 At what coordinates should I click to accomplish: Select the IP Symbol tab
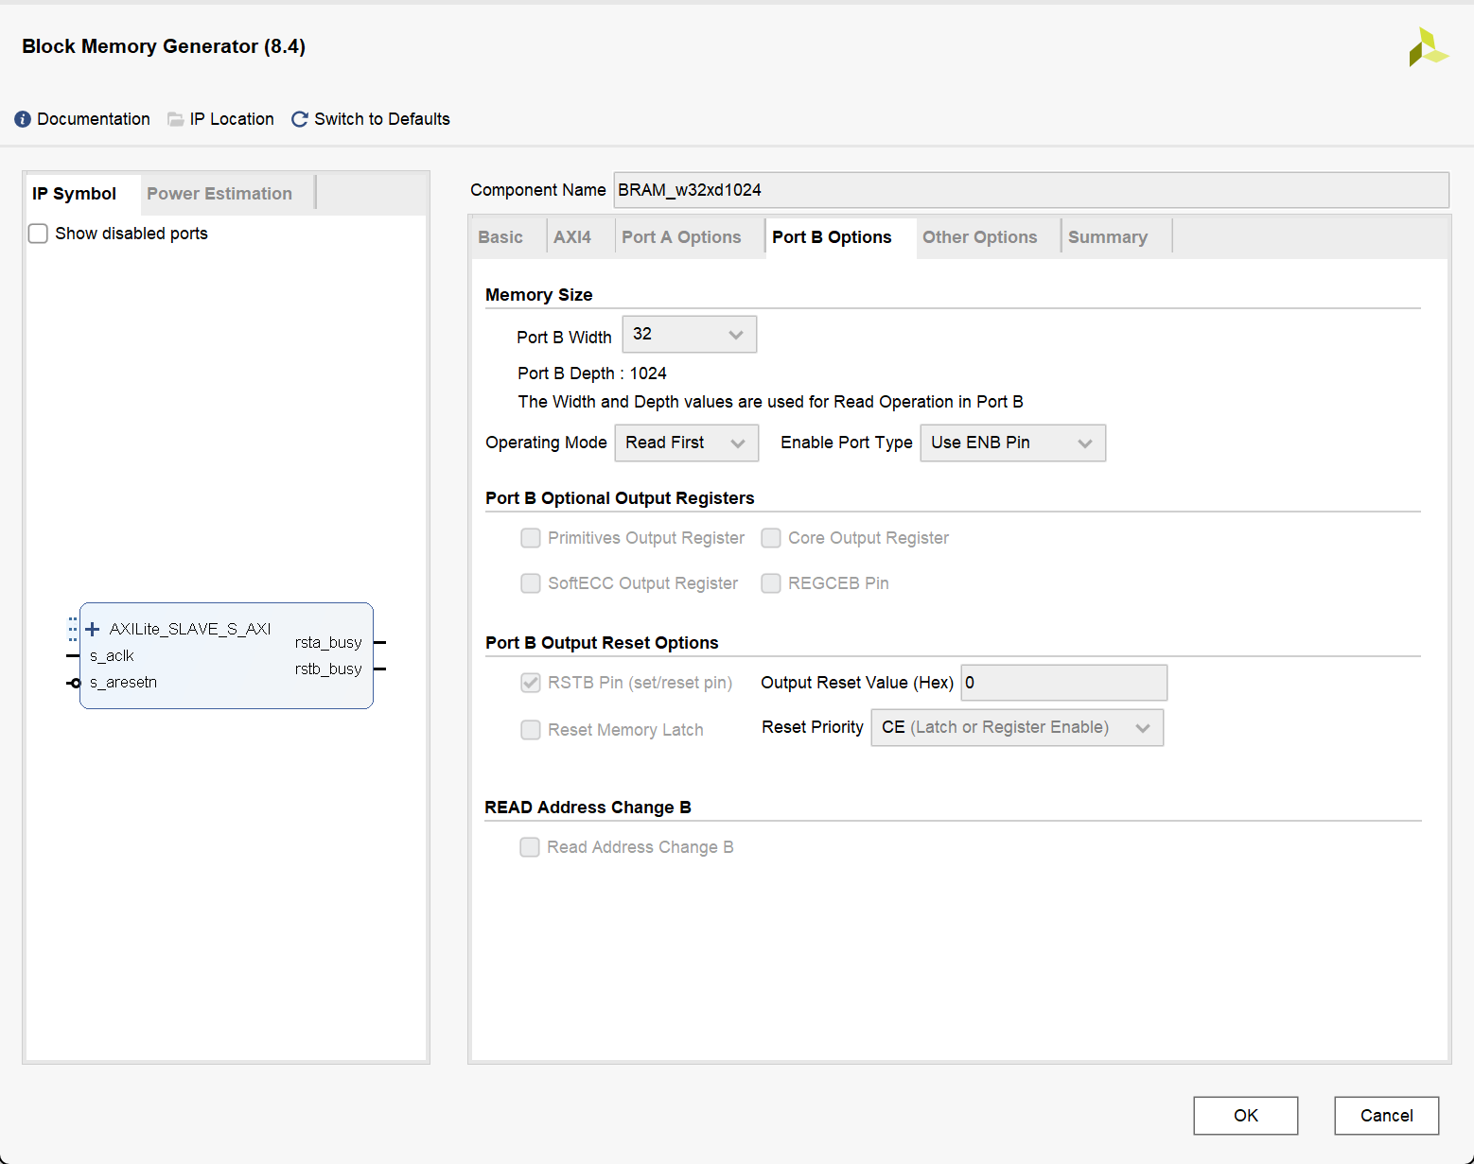75,194
